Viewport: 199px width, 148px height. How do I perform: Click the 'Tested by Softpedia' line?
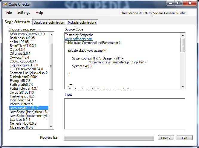79,35
